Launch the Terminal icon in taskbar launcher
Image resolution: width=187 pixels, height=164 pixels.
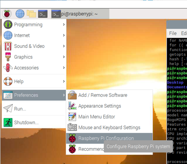pyautogui.click(x=43, y=14)
